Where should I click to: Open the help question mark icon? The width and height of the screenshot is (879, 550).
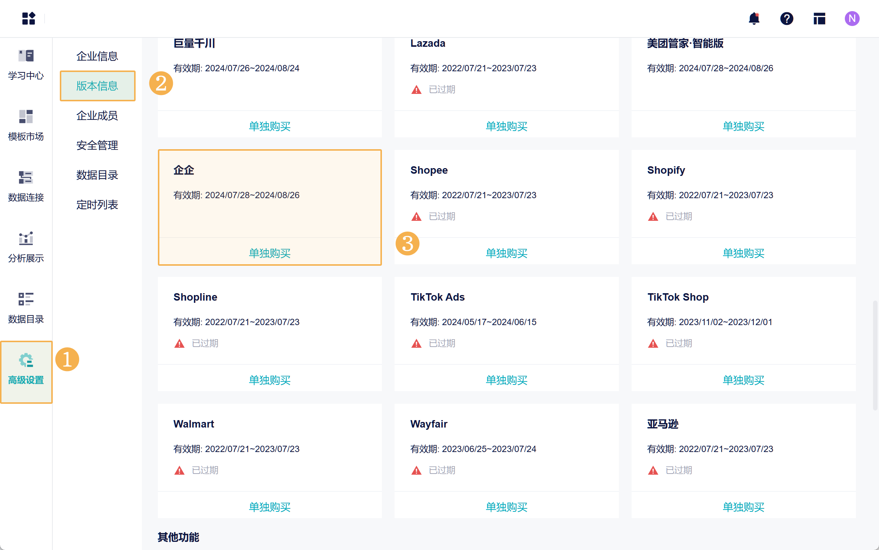point(786,19)
